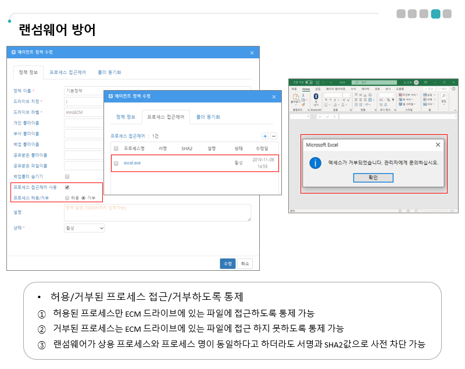Viewport: 465px width, 369px height.
Task: Open the 프로세스 접근제어 tab in back dialog
Action: (x=68, y=72)
